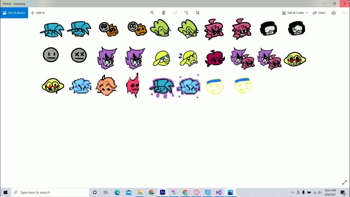Screen dimensions: 350x197
Task: Open the See more three-dot menu
Action: point(345,13)
